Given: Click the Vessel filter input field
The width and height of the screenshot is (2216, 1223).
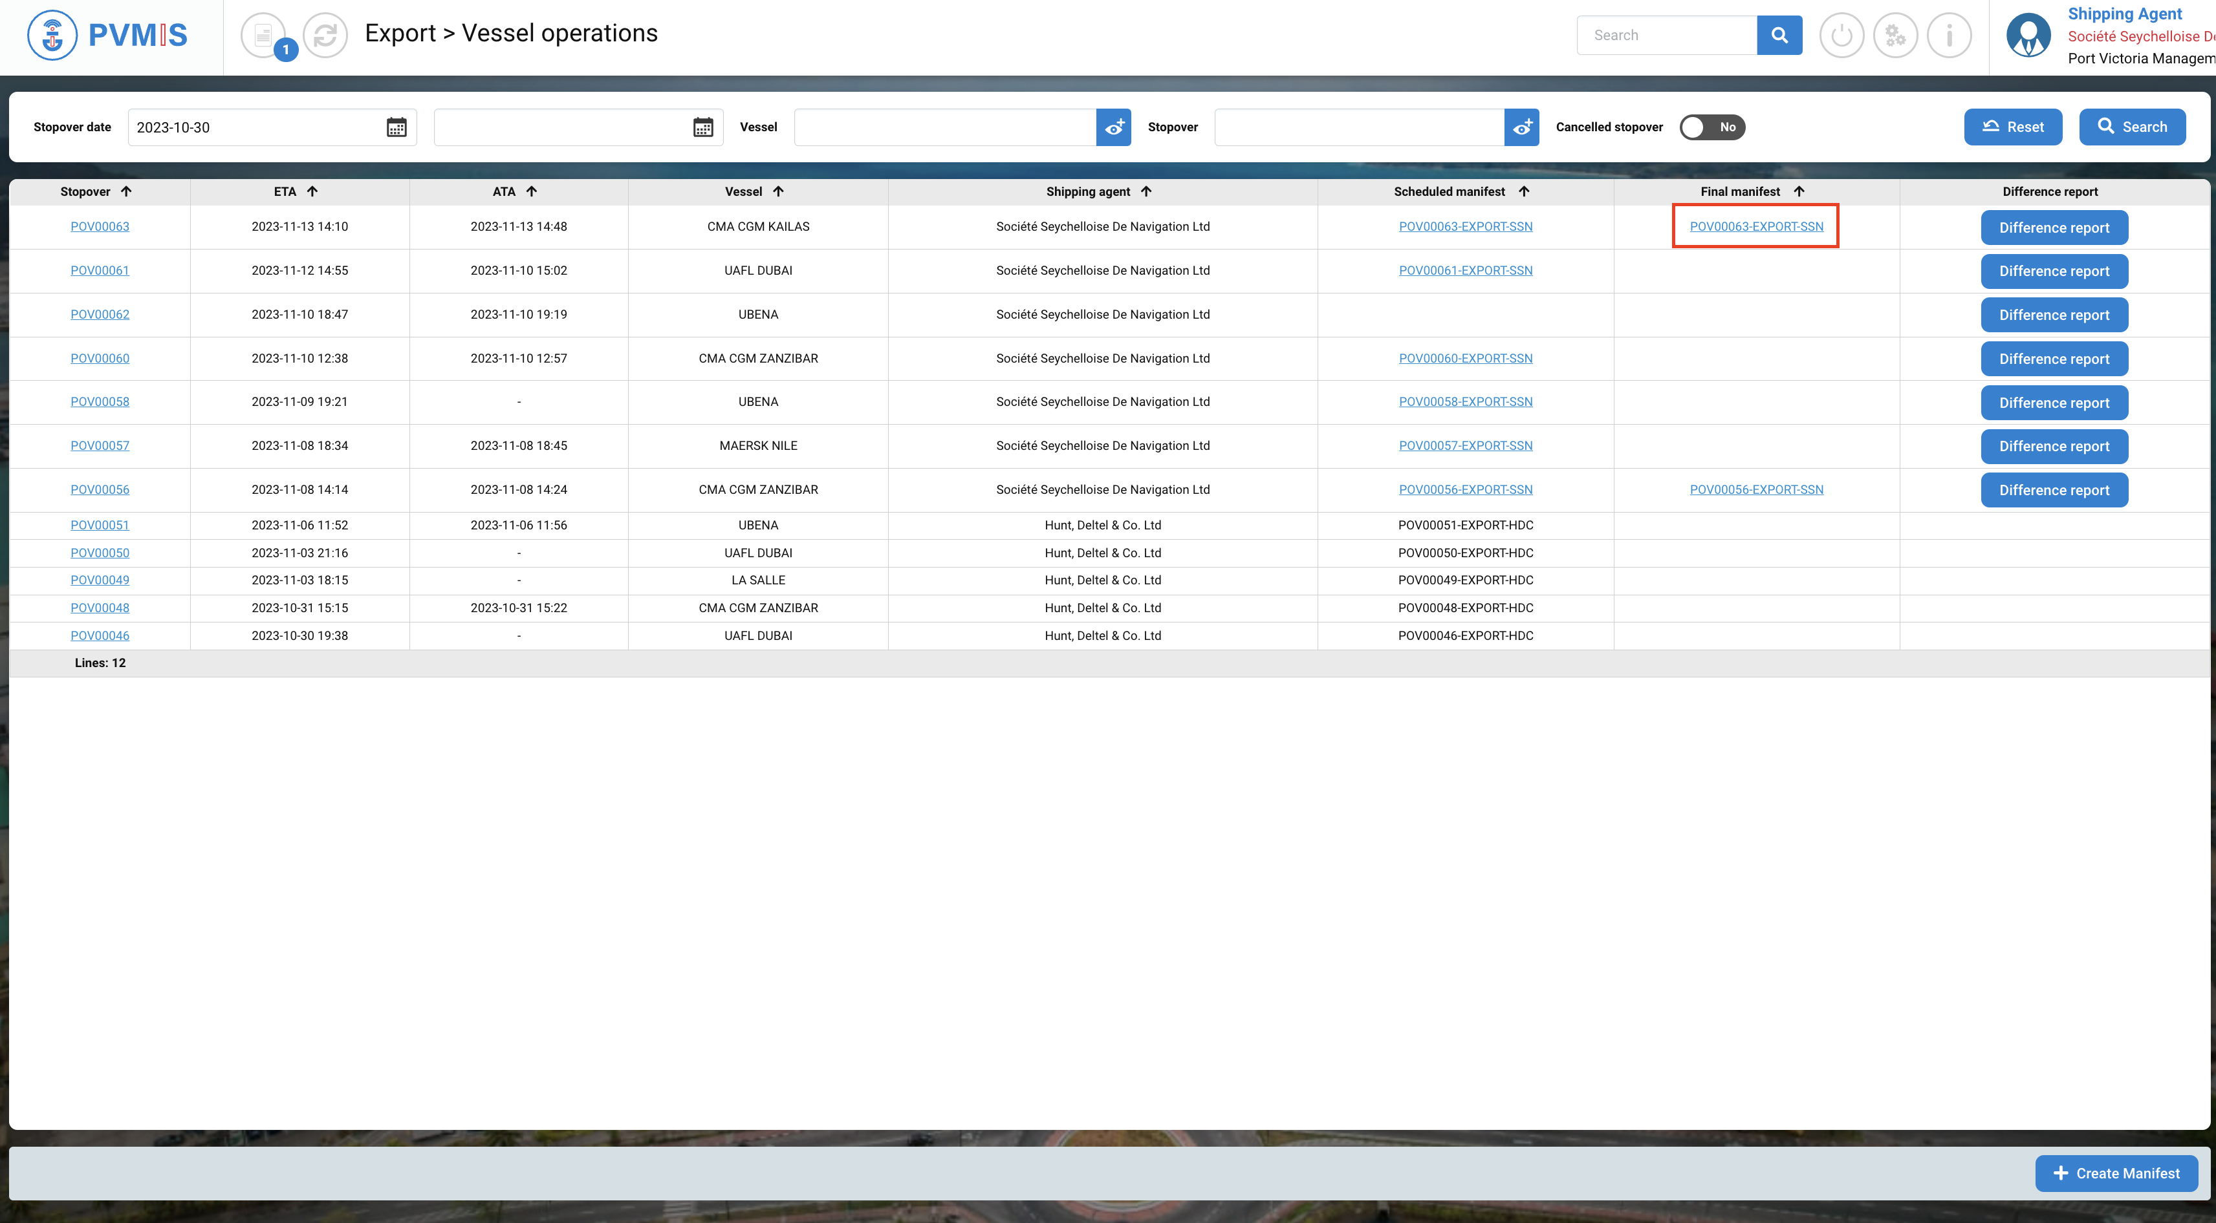Looking at the screenshot, I should pyautogui.click(x=944, y=127).
